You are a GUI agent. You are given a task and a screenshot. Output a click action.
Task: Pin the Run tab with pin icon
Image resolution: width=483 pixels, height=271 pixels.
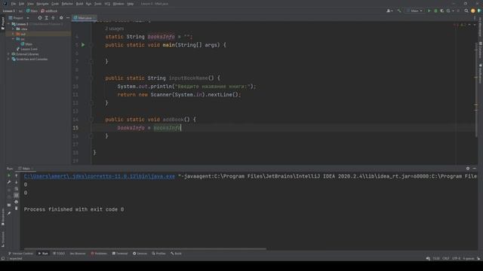pos(9,213)
